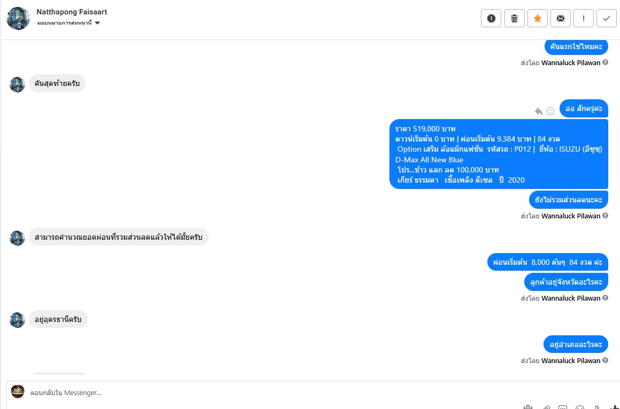Click the page avatar beside reply box
Image resolution: width=620 pixels, height=409 pixels.
[x=18, y=391]
